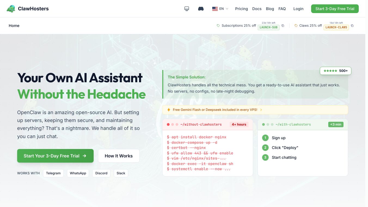Click step 1 circle beside Sign up
This screenshot has height=207, width=368.
pos(265,138)
